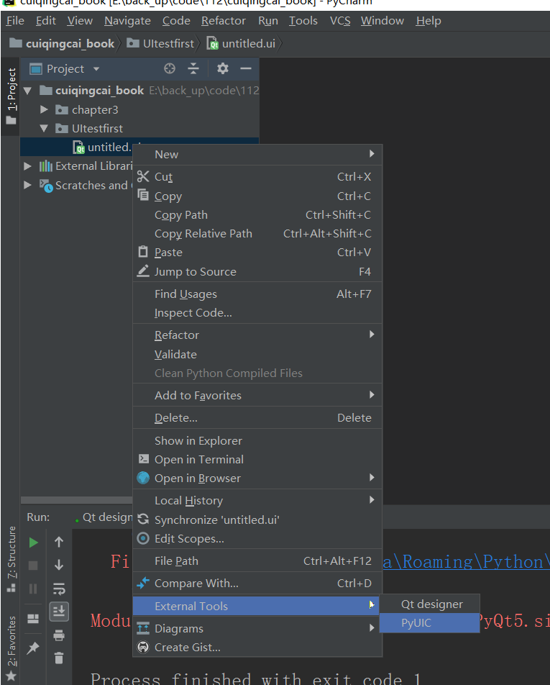Select the Qt designer run tab
Screen dimensions: 550x685
(x=104, y=517)
